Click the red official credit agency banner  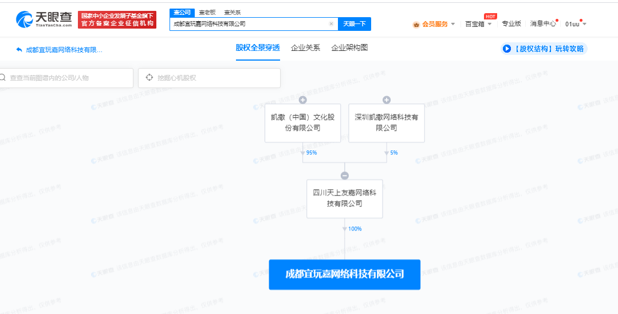coord(117,19)
